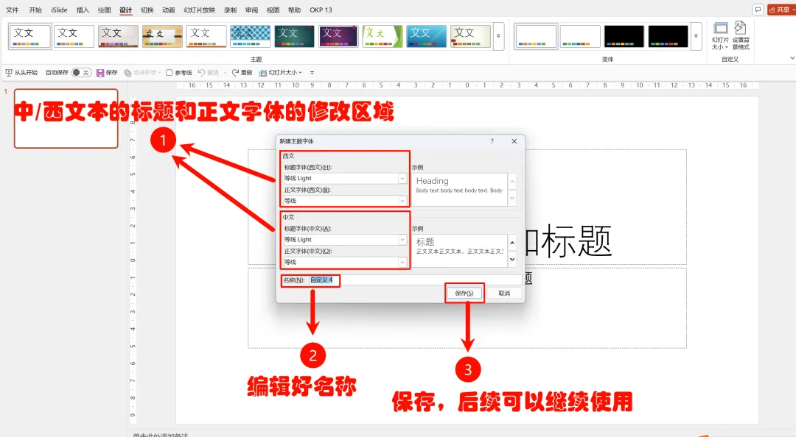Apply the bright blue theme thumbnail

pyautogui.click(x=427, y=37)
